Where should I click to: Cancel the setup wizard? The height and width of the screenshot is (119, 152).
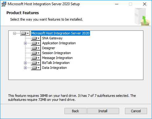[136, 111]
